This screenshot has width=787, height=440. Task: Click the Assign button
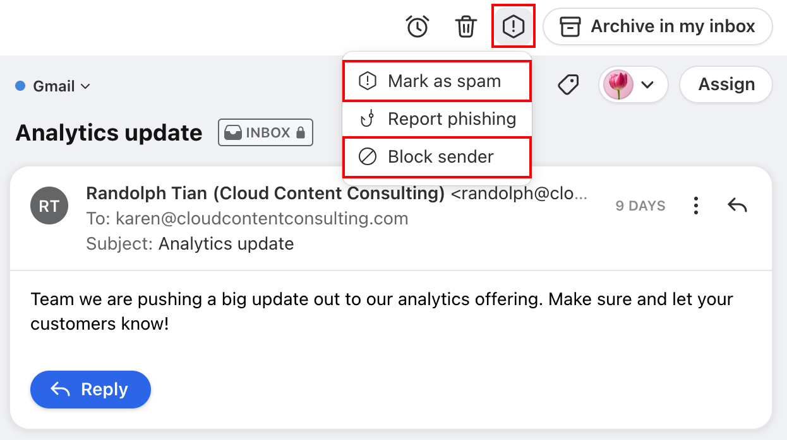pos(726,84)
